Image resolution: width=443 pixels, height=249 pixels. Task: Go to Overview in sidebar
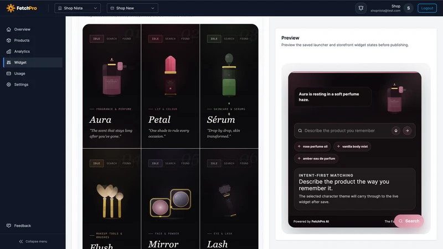(33, 29)
